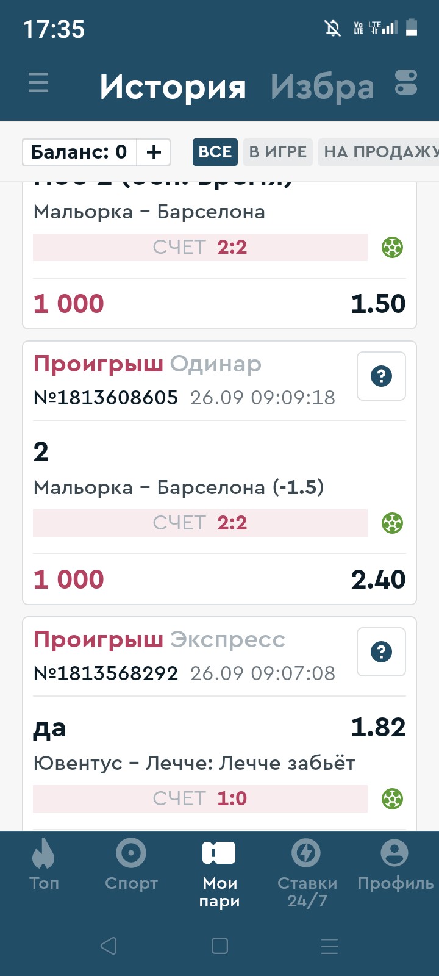Open Мои пари in bottom navigation
Image resolution: width=439 pixels, height=976 pixels.
(x=219, y=872)
